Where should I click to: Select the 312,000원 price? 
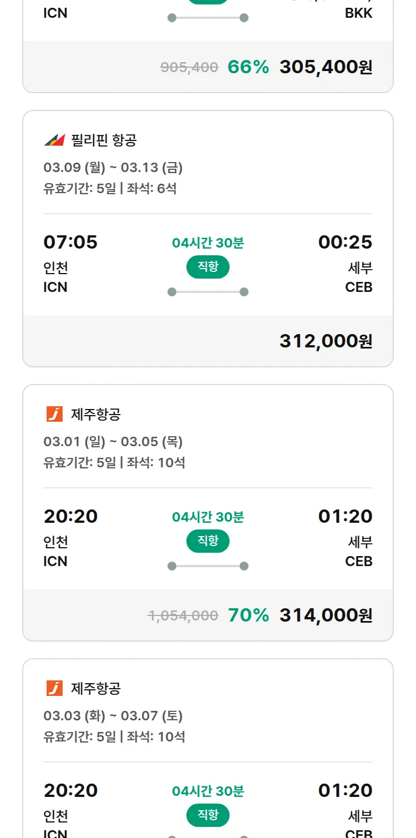pyautogui.click(x=326, y=341)
